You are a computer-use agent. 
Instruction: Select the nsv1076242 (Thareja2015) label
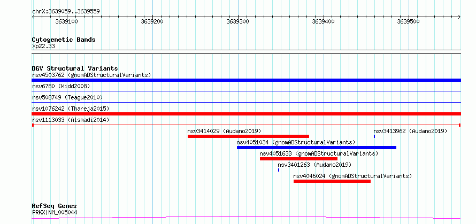coord(71,109)
